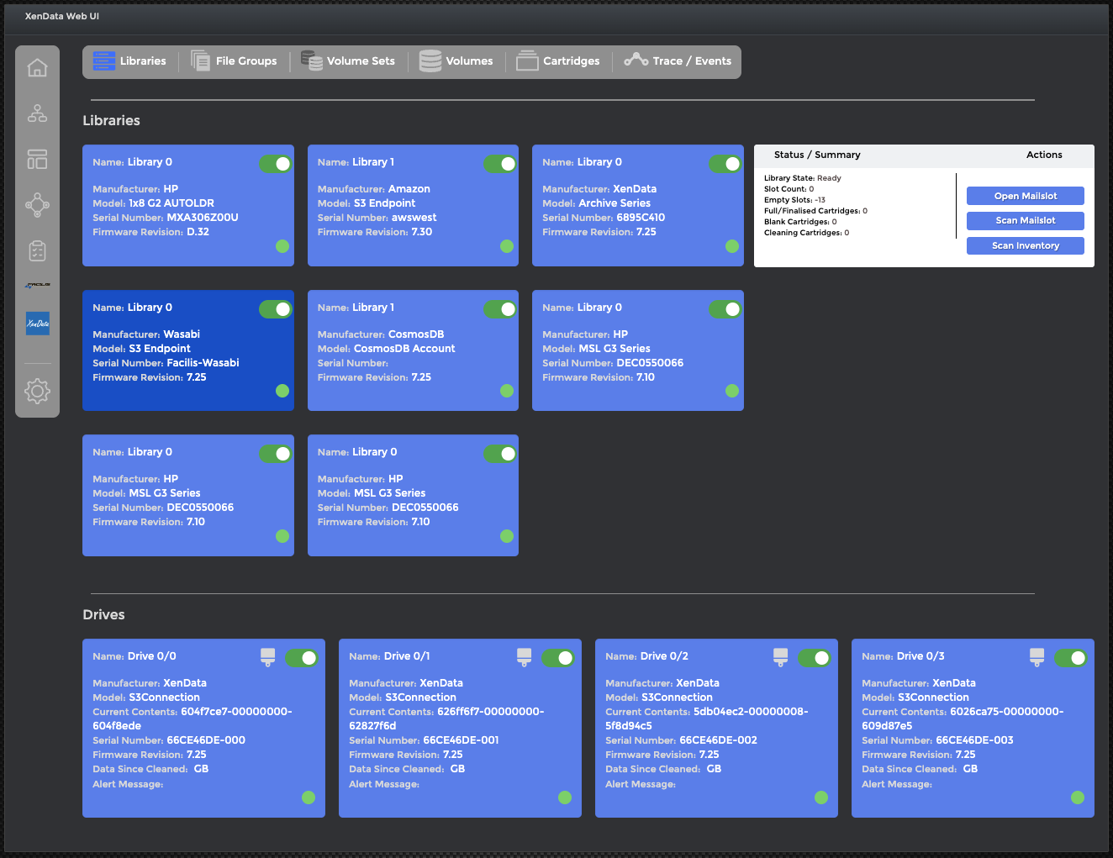The height and width of the screenshot is (858, 1113).
Task: Open the Trace / Events tab
Action: pos(678,61)
